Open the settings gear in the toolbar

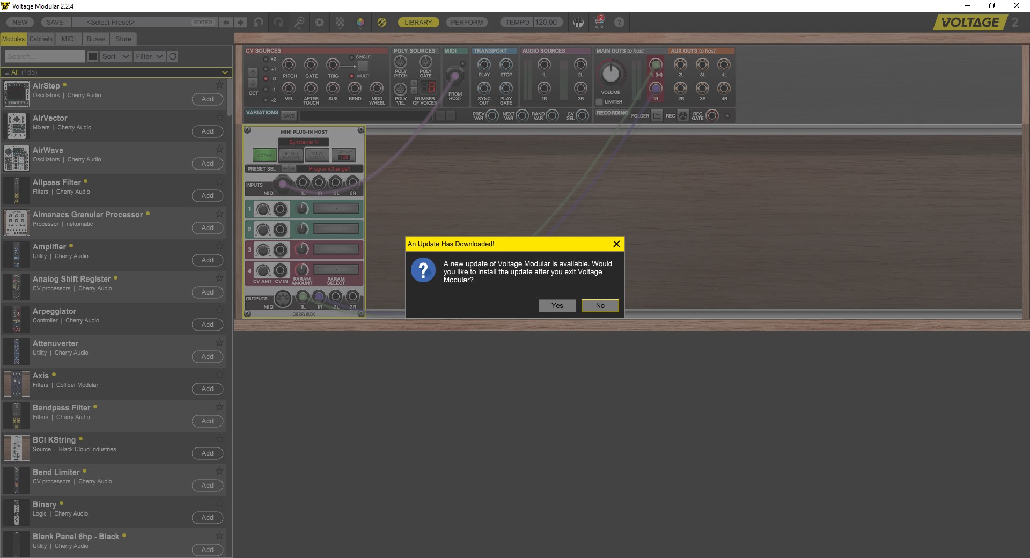320,23
